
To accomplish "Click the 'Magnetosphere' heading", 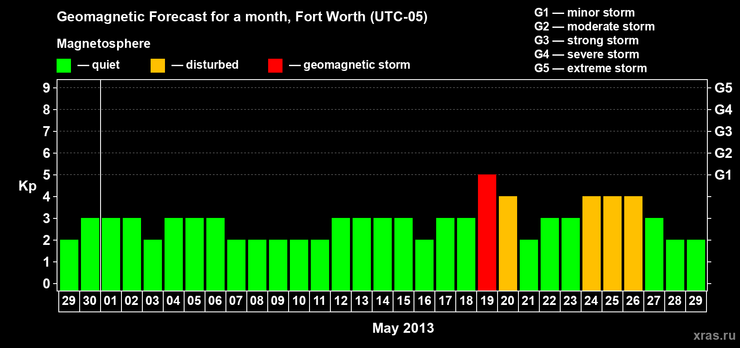I will click(104, 43).
